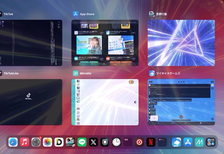The image size is (224, 154).
Task: Launch the Music app in the dock
Action: click(24, 142)
